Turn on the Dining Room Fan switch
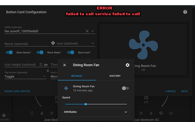Image resolution: width=195 pixels, height=122 pixels. 125,88
